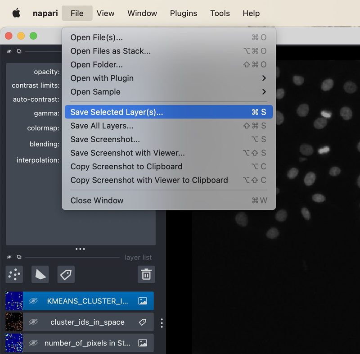Viewport: 360px width, 354px height.
Task: Open the View menu
Action: (x=105, y=14)
